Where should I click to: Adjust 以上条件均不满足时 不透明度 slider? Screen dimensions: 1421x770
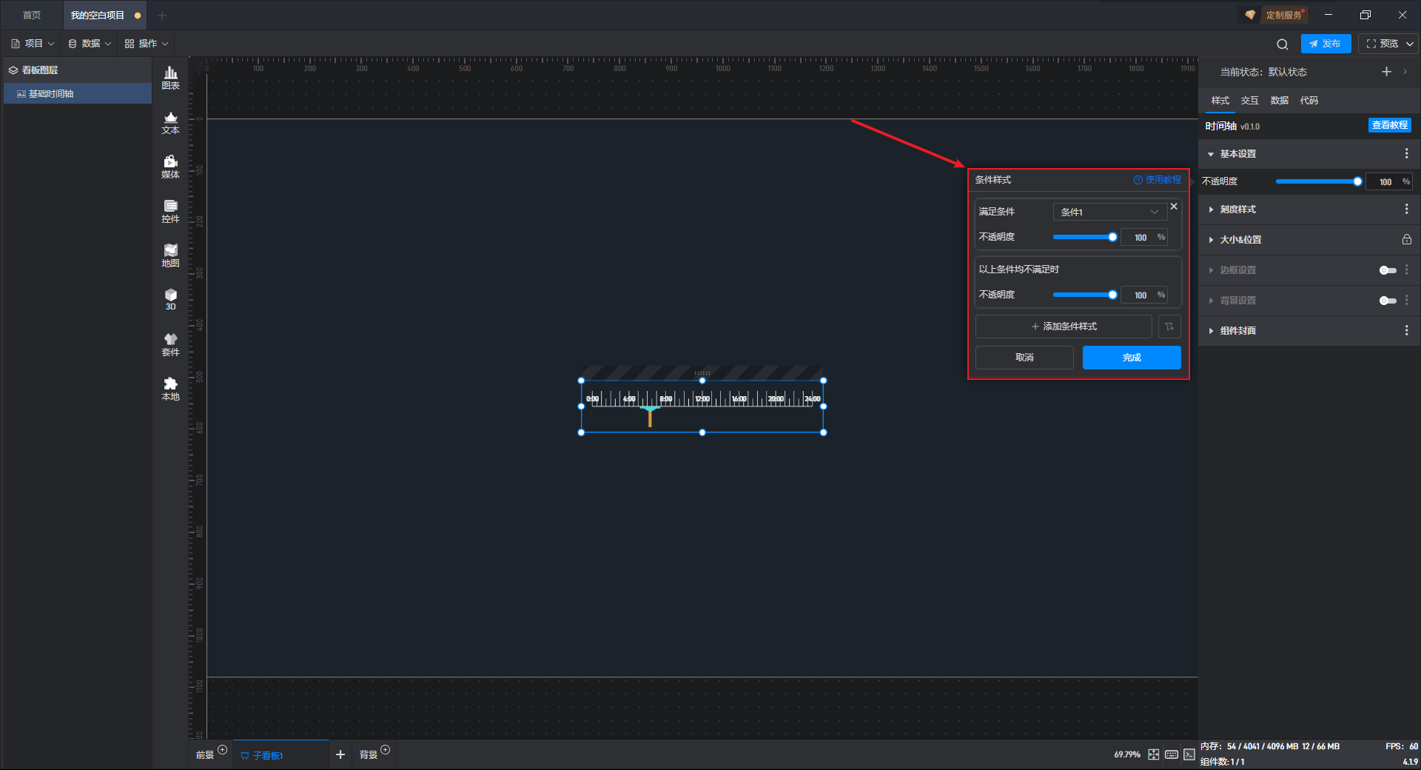pyautogui.click(x=1085, y=295)
